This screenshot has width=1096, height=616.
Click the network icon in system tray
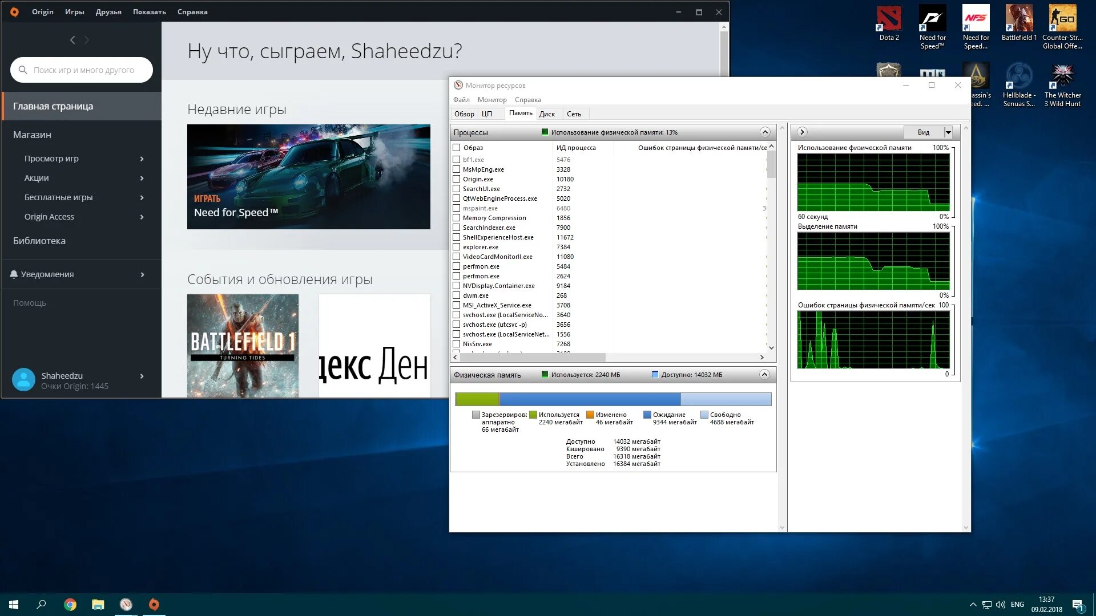[987, 605]
